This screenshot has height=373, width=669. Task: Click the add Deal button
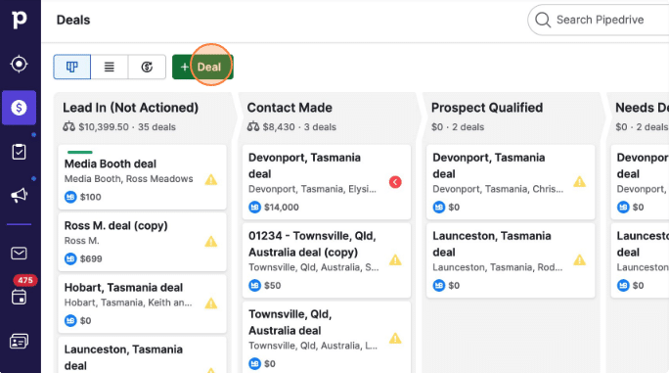[x=202, y=67]
